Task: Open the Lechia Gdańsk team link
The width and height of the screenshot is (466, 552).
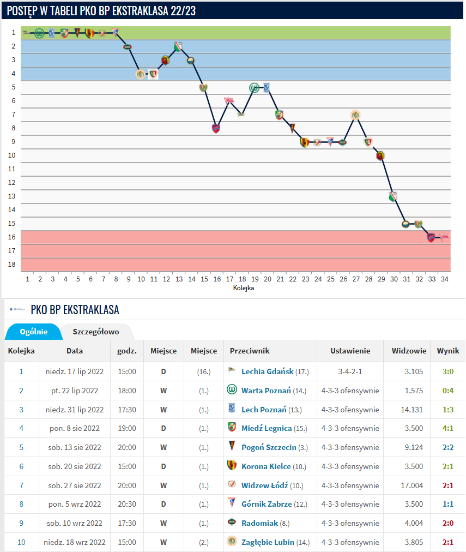Action: [x=267, y=371]
